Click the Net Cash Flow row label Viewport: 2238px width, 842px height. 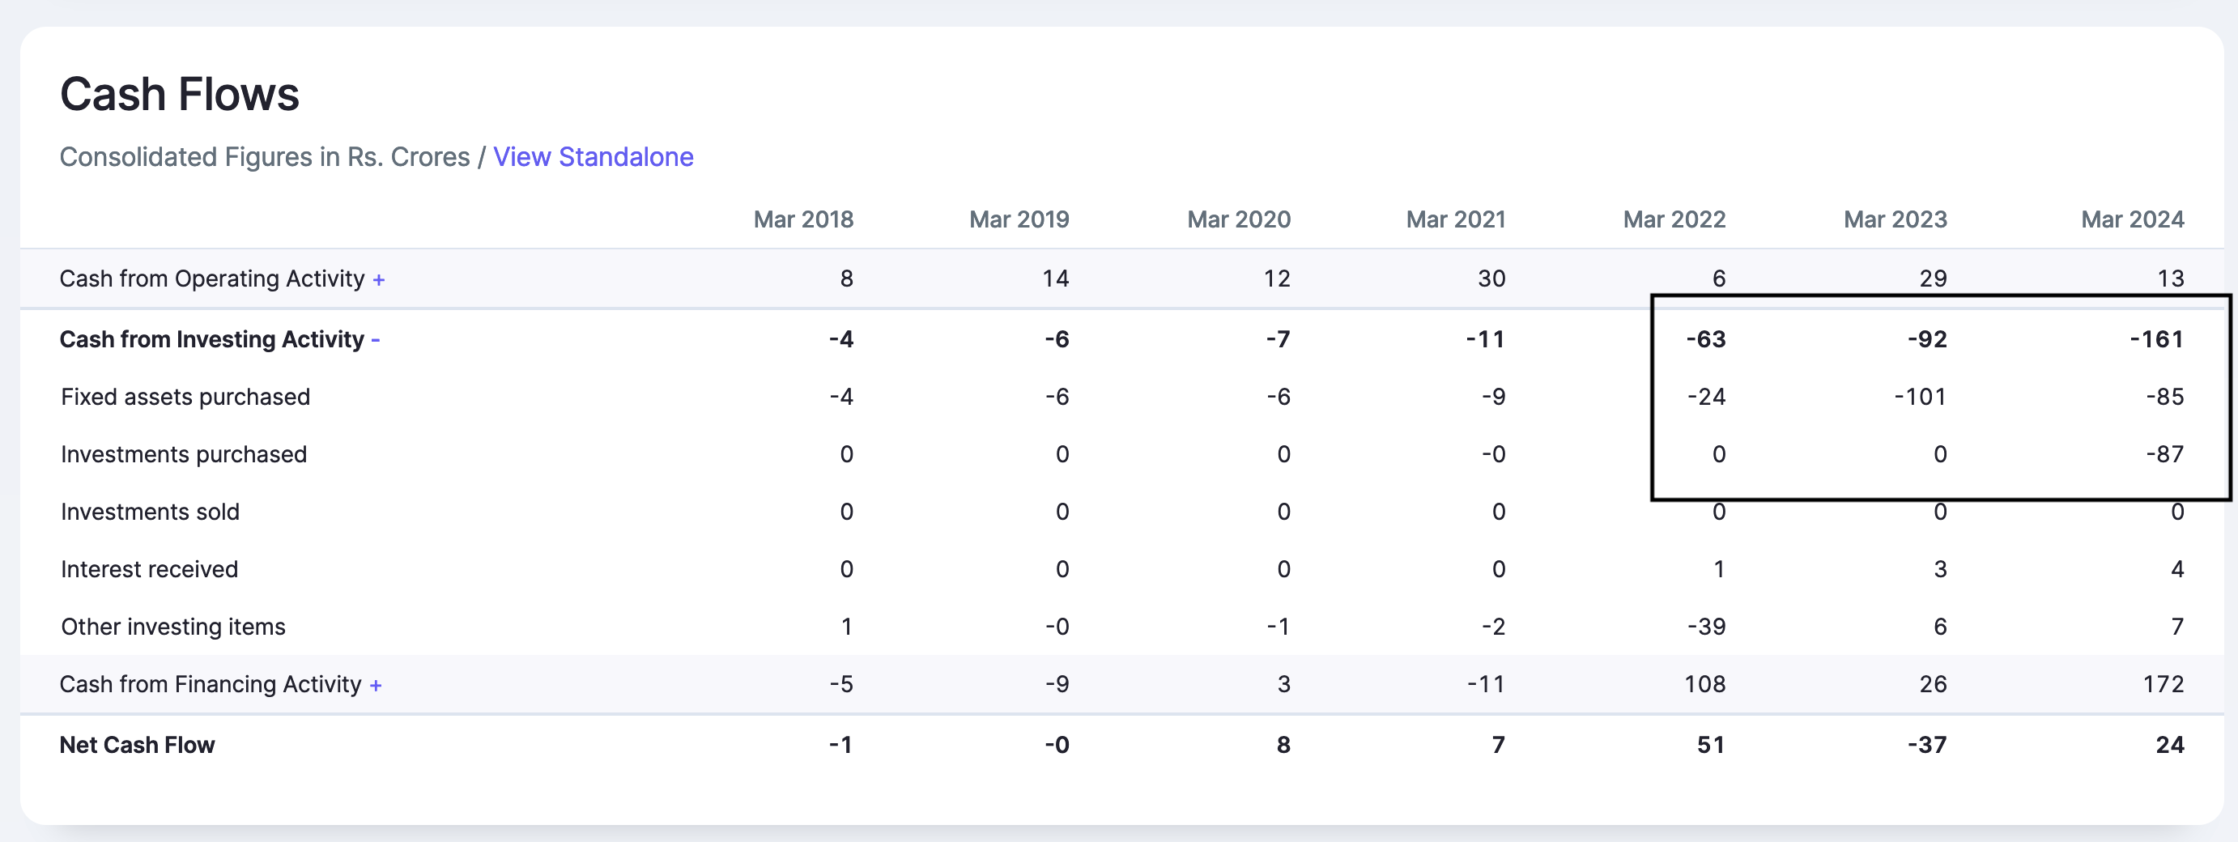coord(136,745)
